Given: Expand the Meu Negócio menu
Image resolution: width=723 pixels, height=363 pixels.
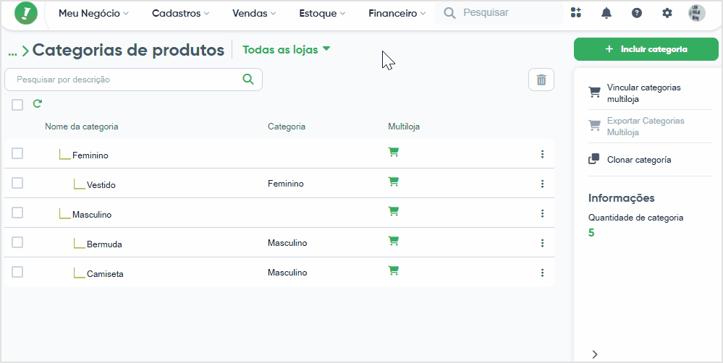Looking at the screenshot, I should [93, 13].
